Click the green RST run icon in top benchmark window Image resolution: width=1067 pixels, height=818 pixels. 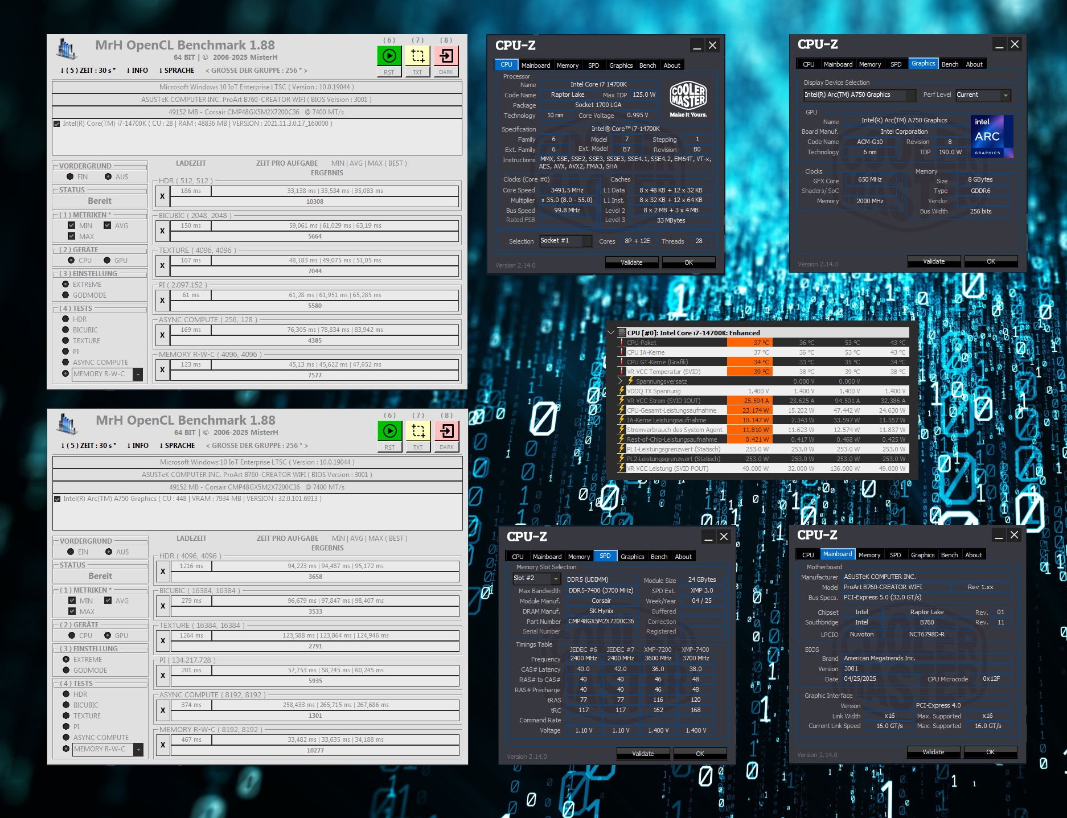[x=389, y=56]
